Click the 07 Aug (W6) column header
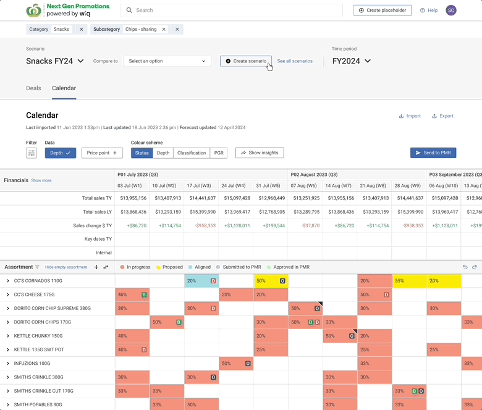Image resolution: width=482 pixels, height=410 pixels. point(305,185)
